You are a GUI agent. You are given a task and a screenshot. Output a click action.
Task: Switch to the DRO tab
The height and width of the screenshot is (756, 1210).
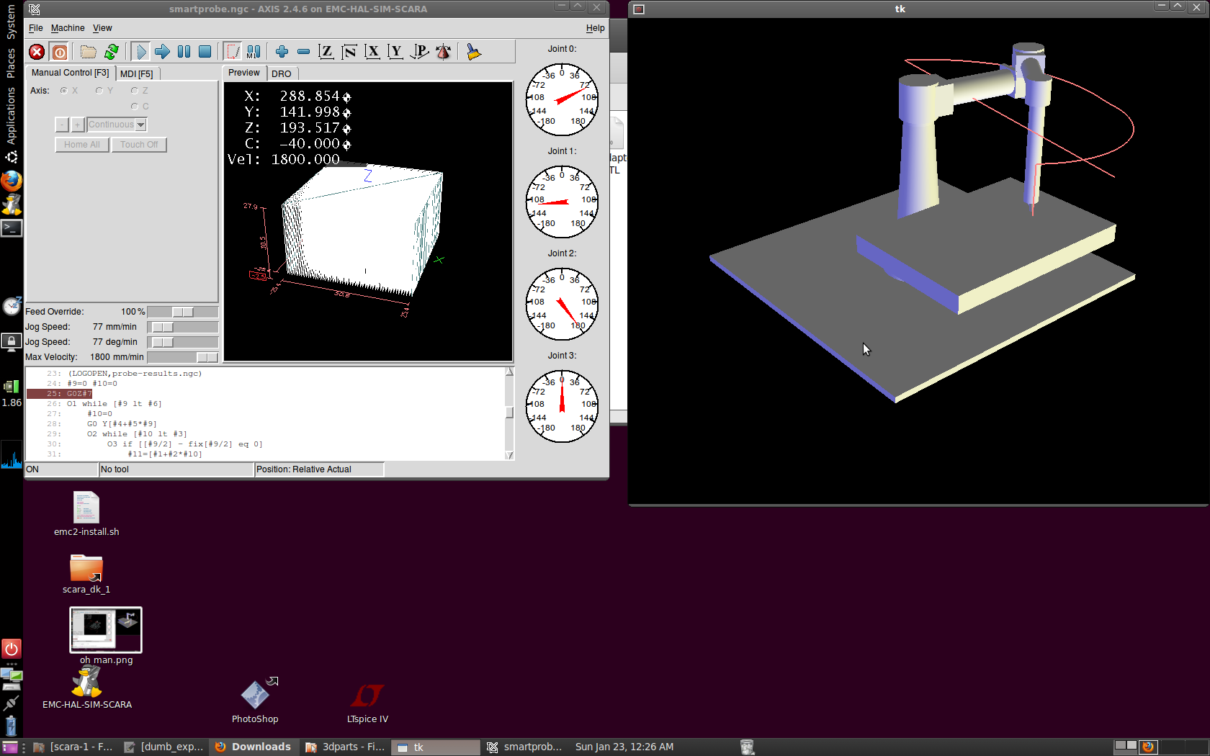click(x=282, y=73)
